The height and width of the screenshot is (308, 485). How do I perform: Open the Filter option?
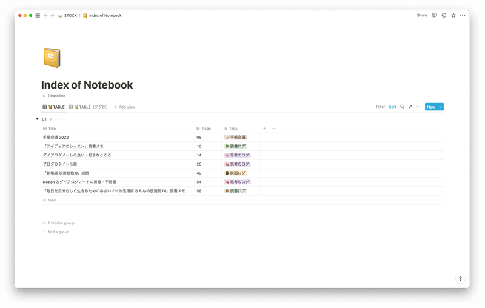tap(381, 107)
